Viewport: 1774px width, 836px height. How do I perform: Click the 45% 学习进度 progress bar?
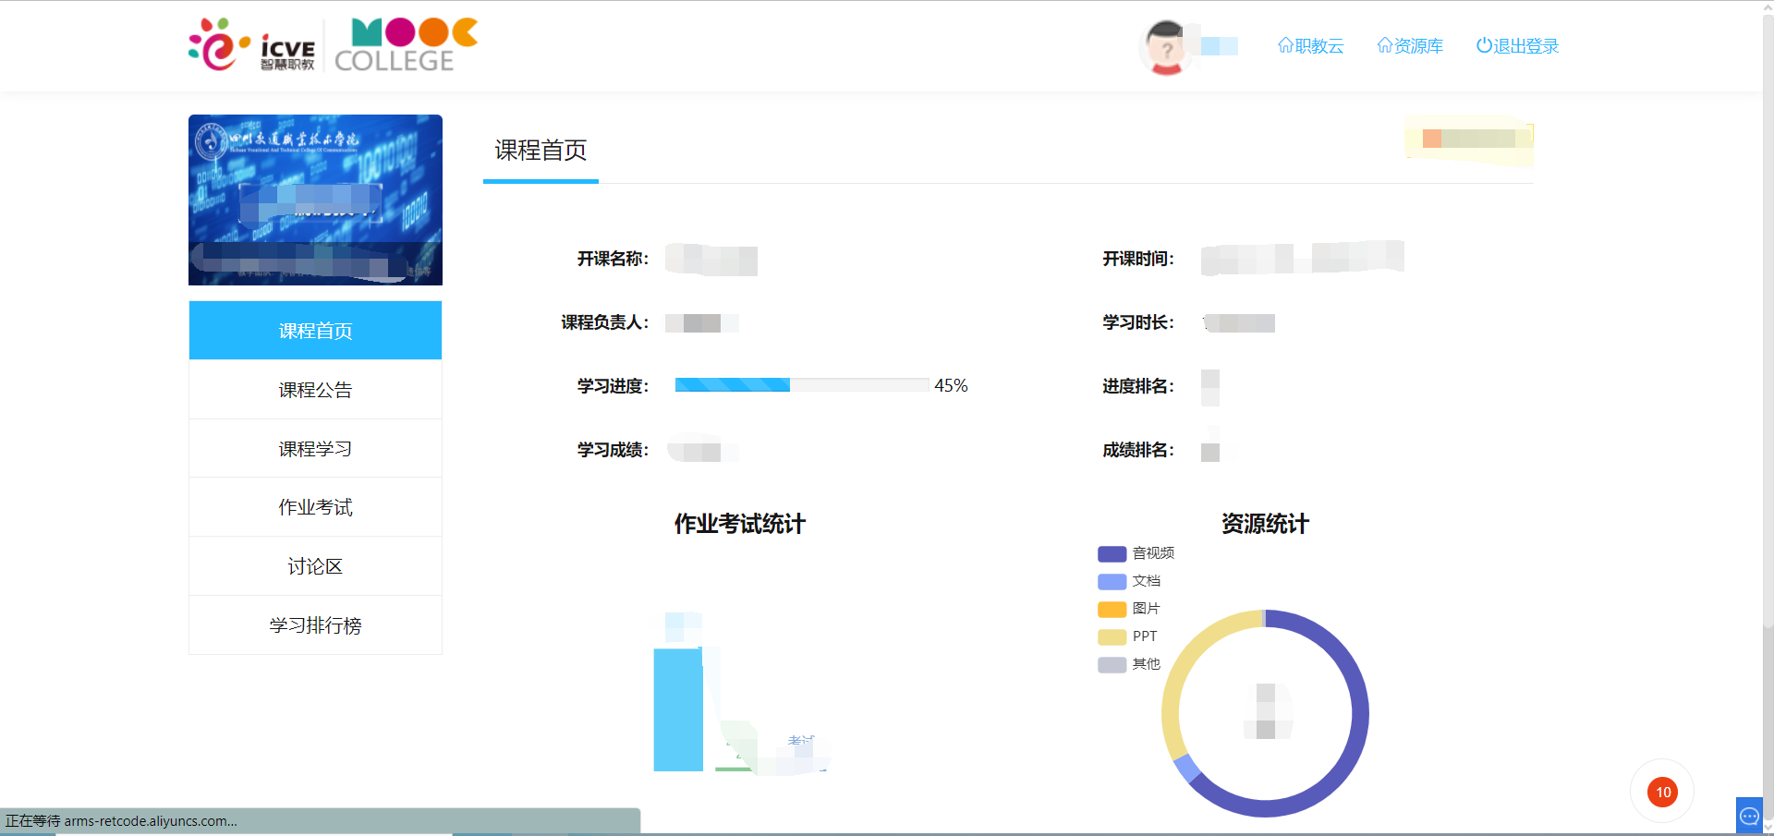coord(802,384)
